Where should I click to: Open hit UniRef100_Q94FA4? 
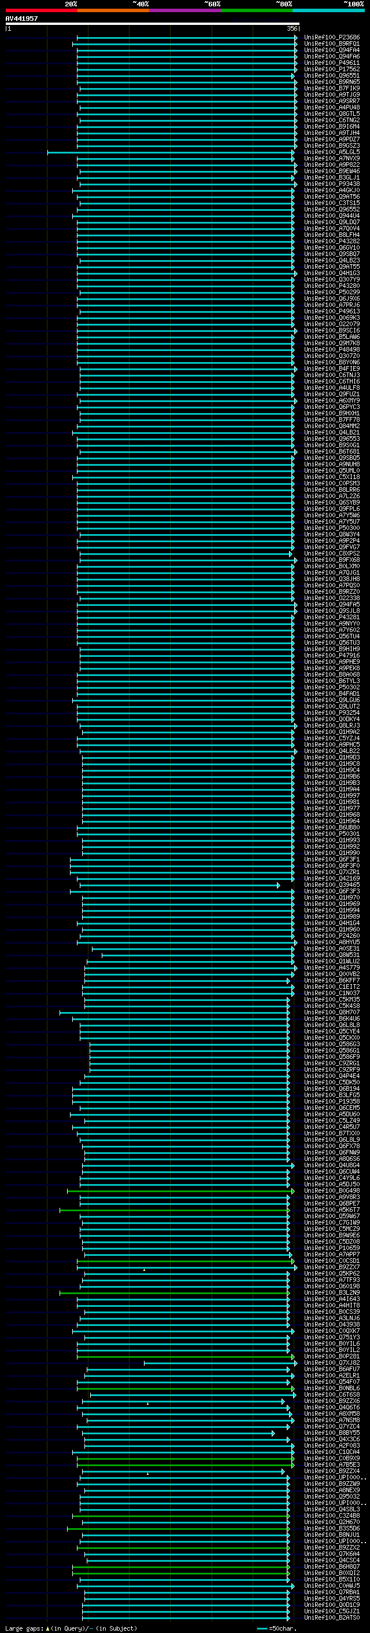[332, 50]
